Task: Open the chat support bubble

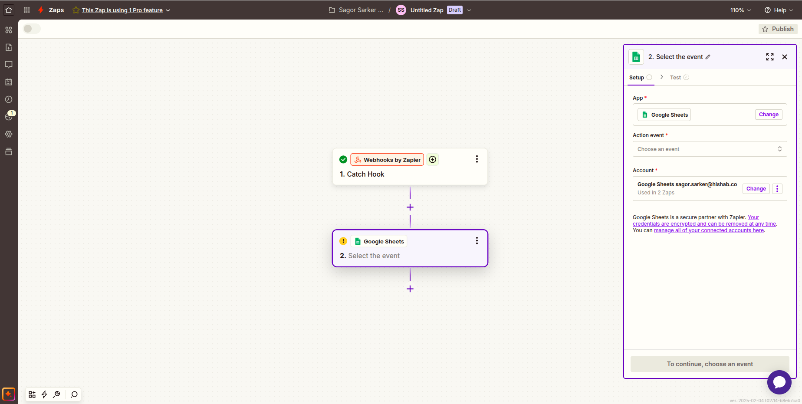Action: [779, 382]
